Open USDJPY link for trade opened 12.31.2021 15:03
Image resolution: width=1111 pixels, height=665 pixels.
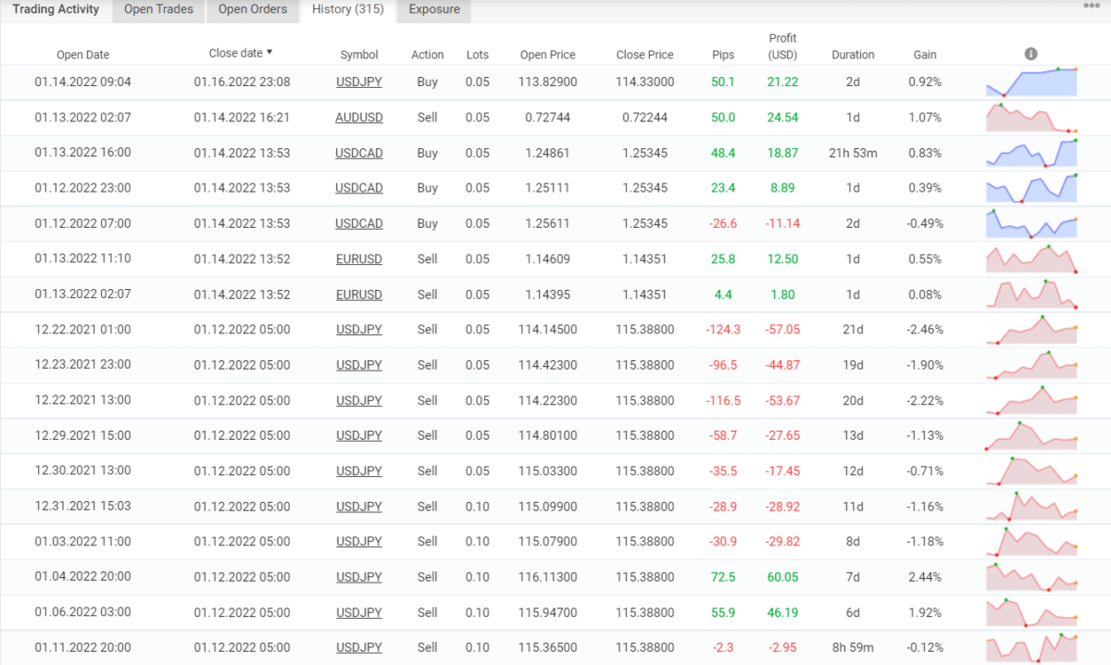359,507
